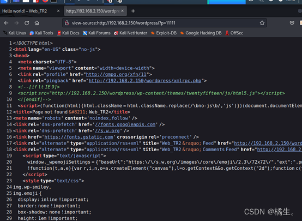Reload the current view-source page
This screenshot has width=302, height=221.
coord(27,23)
